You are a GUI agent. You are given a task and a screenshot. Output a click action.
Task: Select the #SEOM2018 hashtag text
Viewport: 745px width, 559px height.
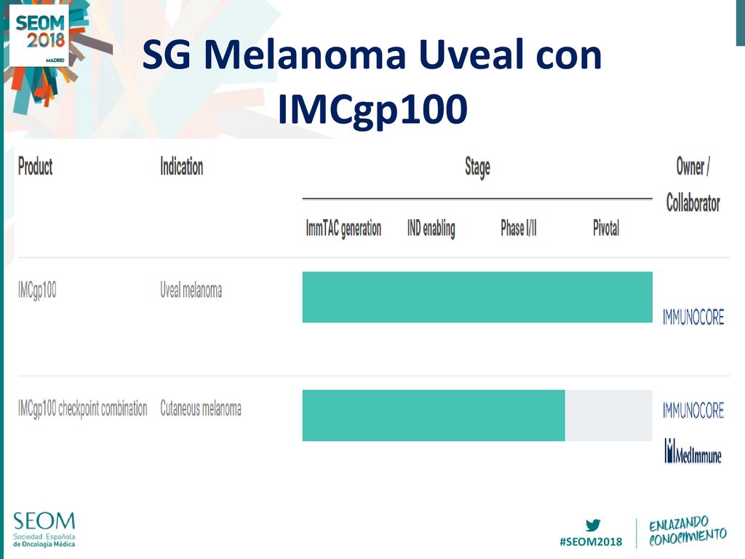(591, 542)
